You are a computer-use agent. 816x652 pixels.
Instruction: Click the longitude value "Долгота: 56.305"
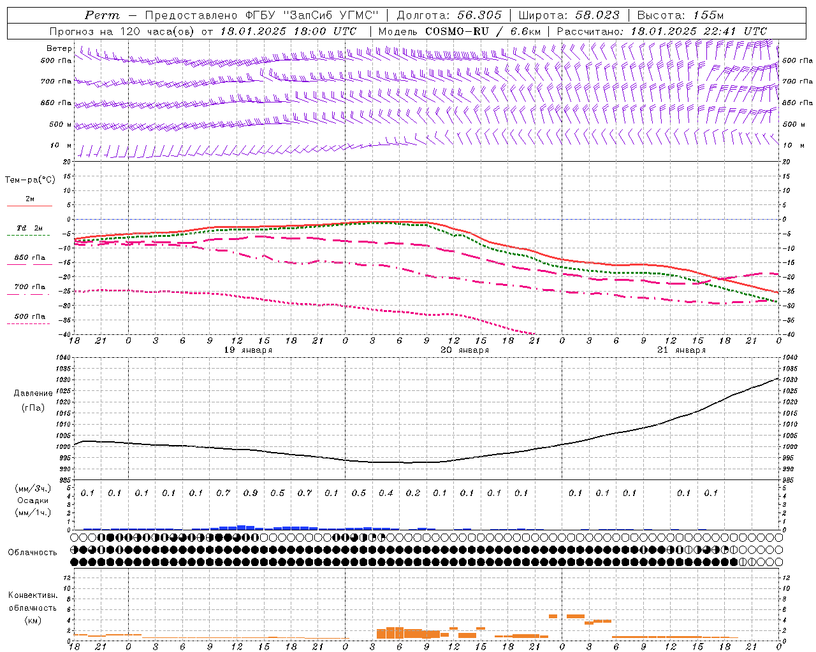click(x=449, y=15)
